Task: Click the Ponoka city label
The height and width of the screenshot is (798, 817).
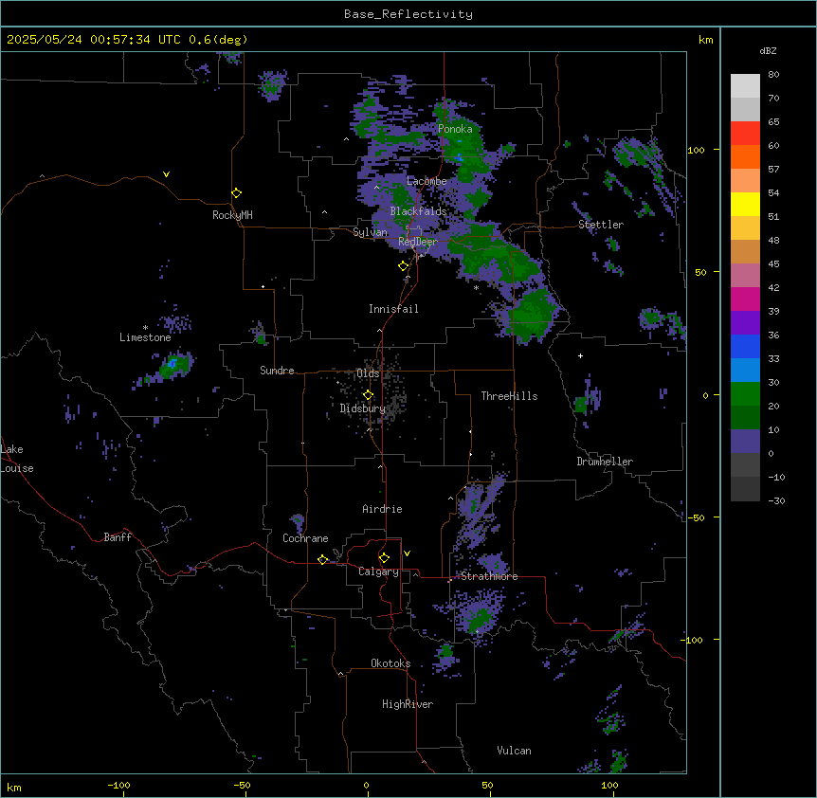Action: click(x=455, y=129)
